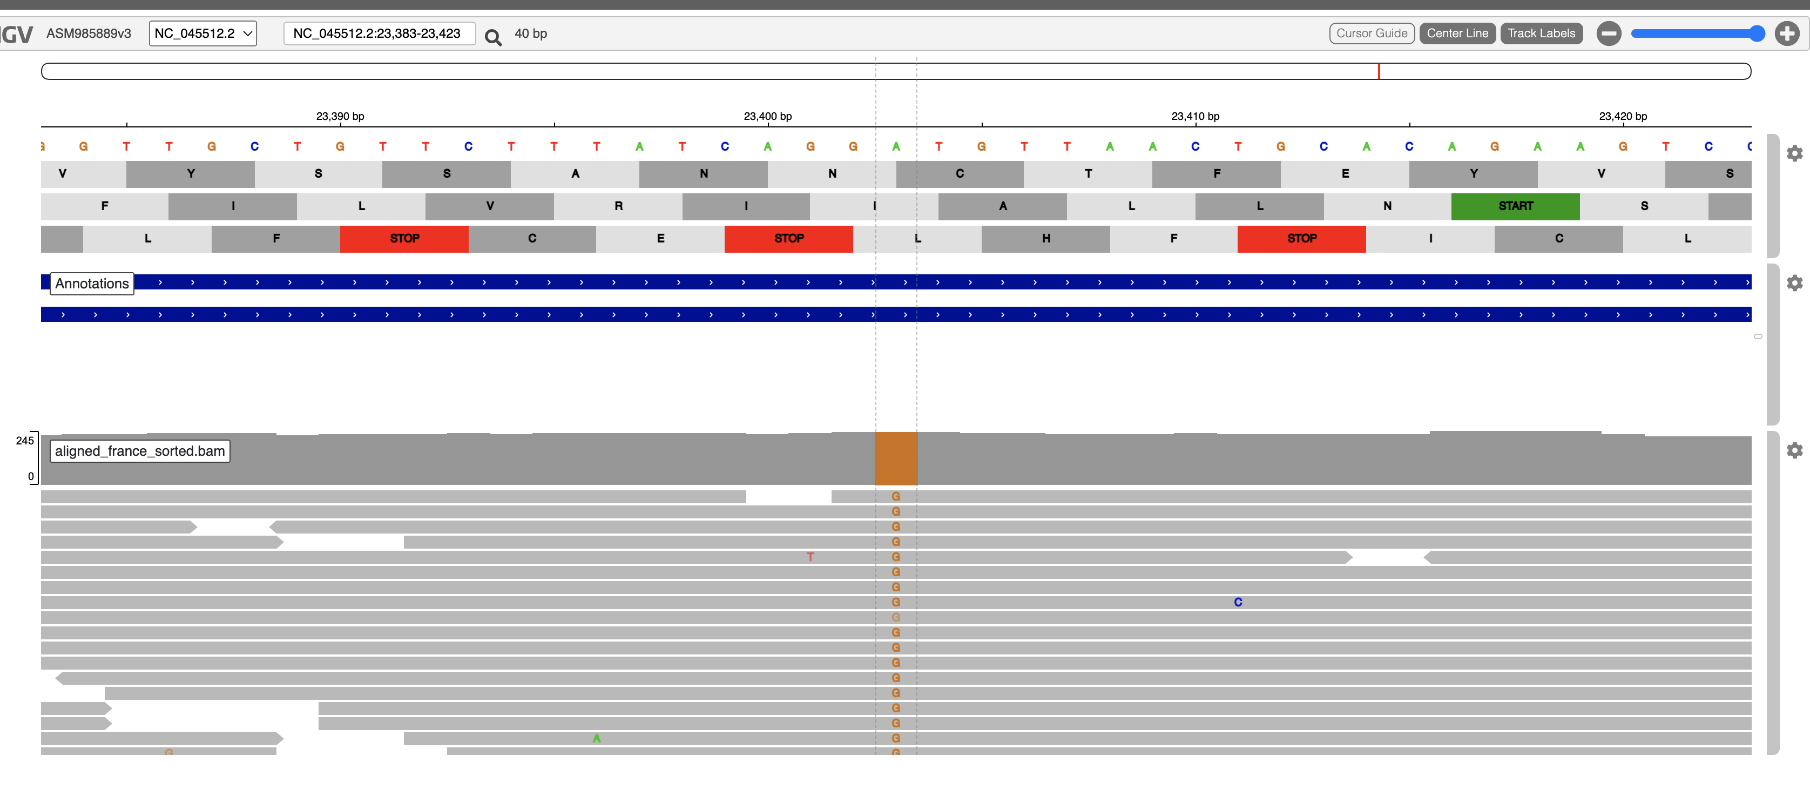Viewport: 1810px width, 810px height.
Task: Click the IGV logo
Action: coord(16,33)
